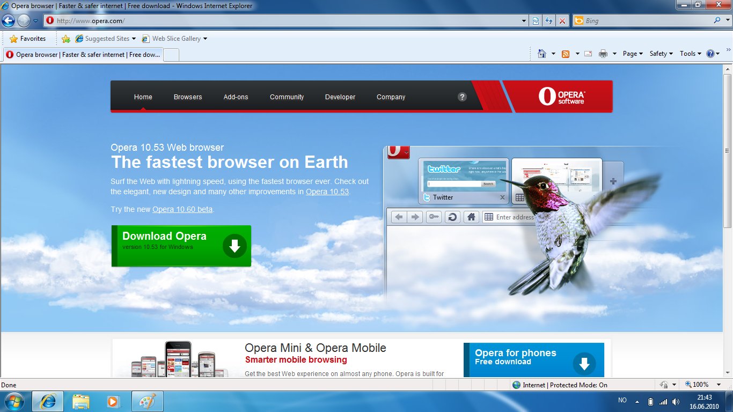This screenshot has height=412, width=733.
Task: Select the Opera browser page tab
Action: point(83,55)
